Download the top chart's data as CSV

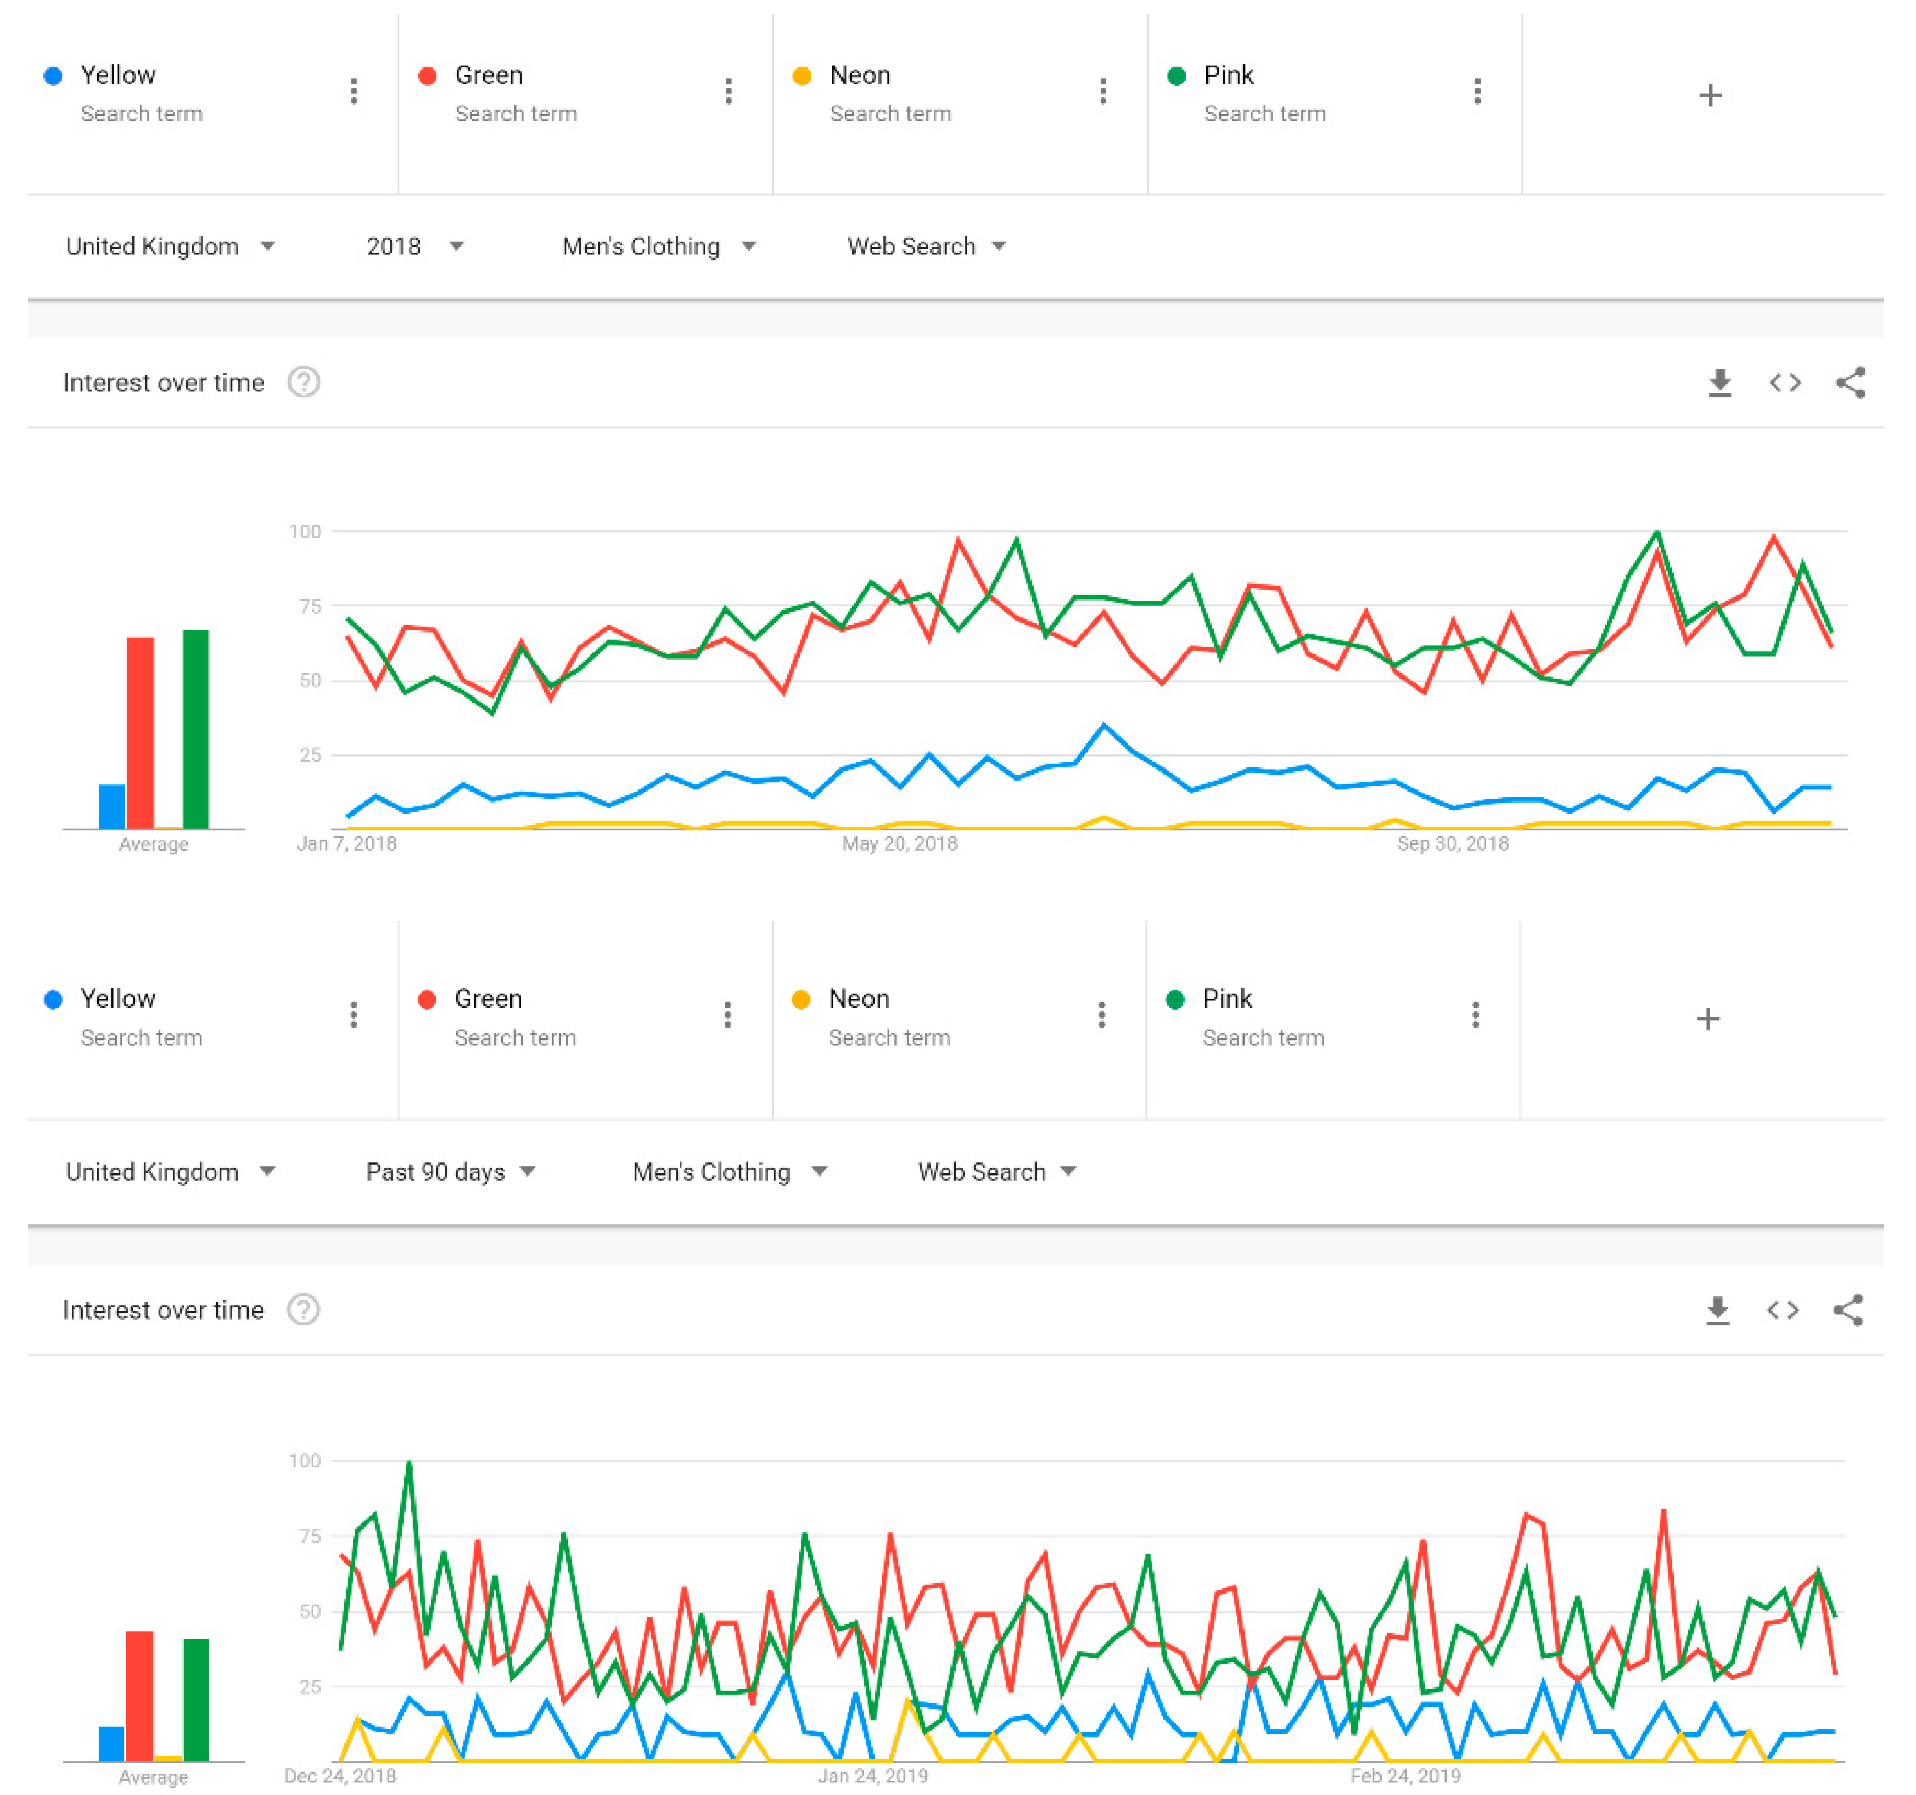pyautogui.click(x=1719, y=382)
